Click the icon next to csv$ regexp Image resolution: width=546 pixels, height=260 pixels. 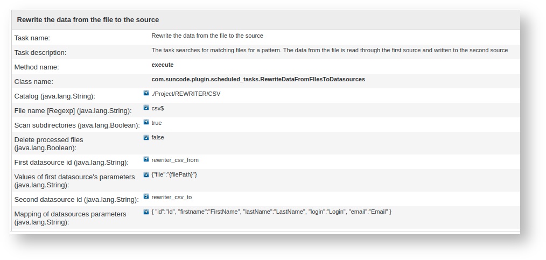(146, 108)
